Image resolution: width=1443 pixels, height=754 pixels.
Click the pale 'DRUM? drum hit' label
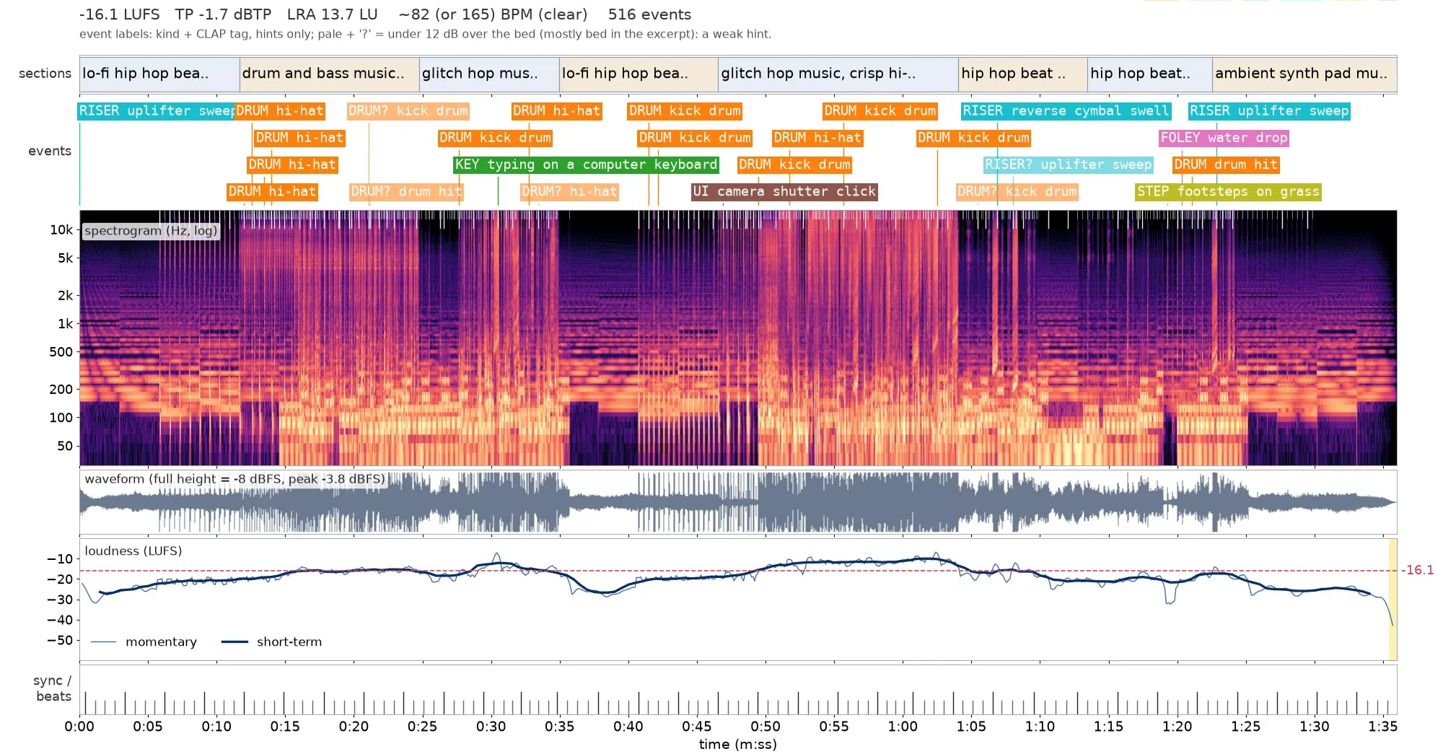click(x=405, y=192)
